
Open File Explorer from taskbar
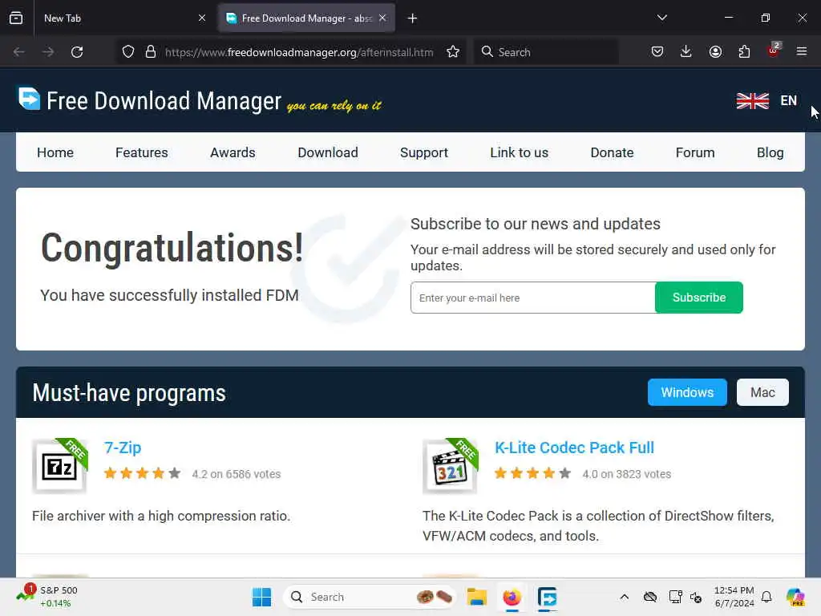click(x=476, y=597)
